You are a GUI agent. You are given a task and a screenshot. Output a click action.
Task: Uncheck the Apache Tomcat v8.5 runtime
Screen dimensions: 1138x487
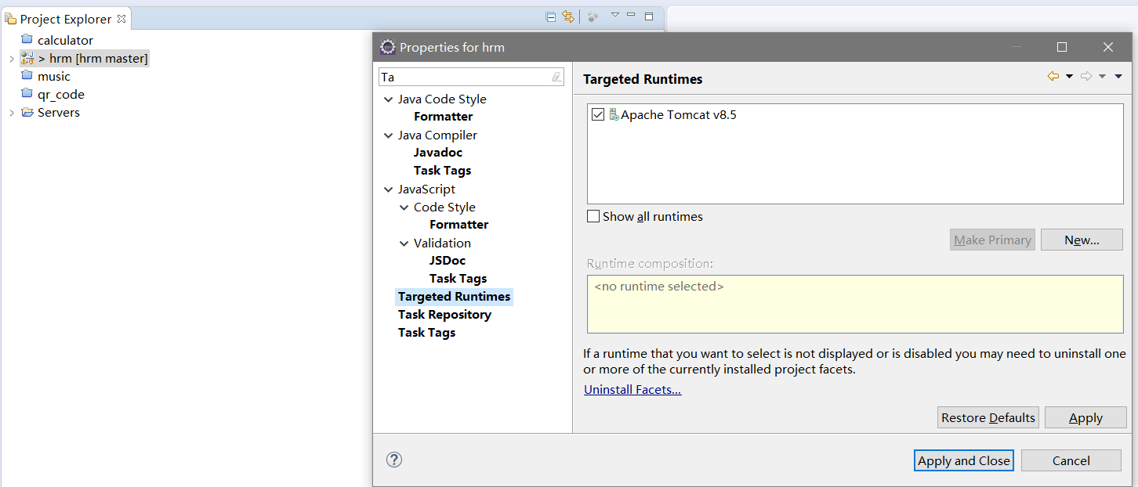(598, 115)
